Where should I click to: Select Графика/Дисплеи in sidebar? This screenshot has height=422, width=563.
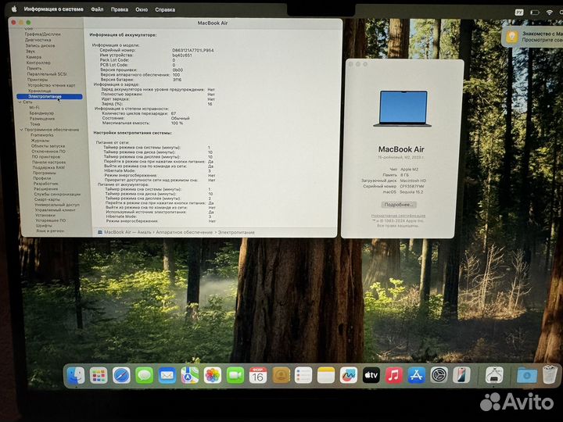[x=43, y=34]
